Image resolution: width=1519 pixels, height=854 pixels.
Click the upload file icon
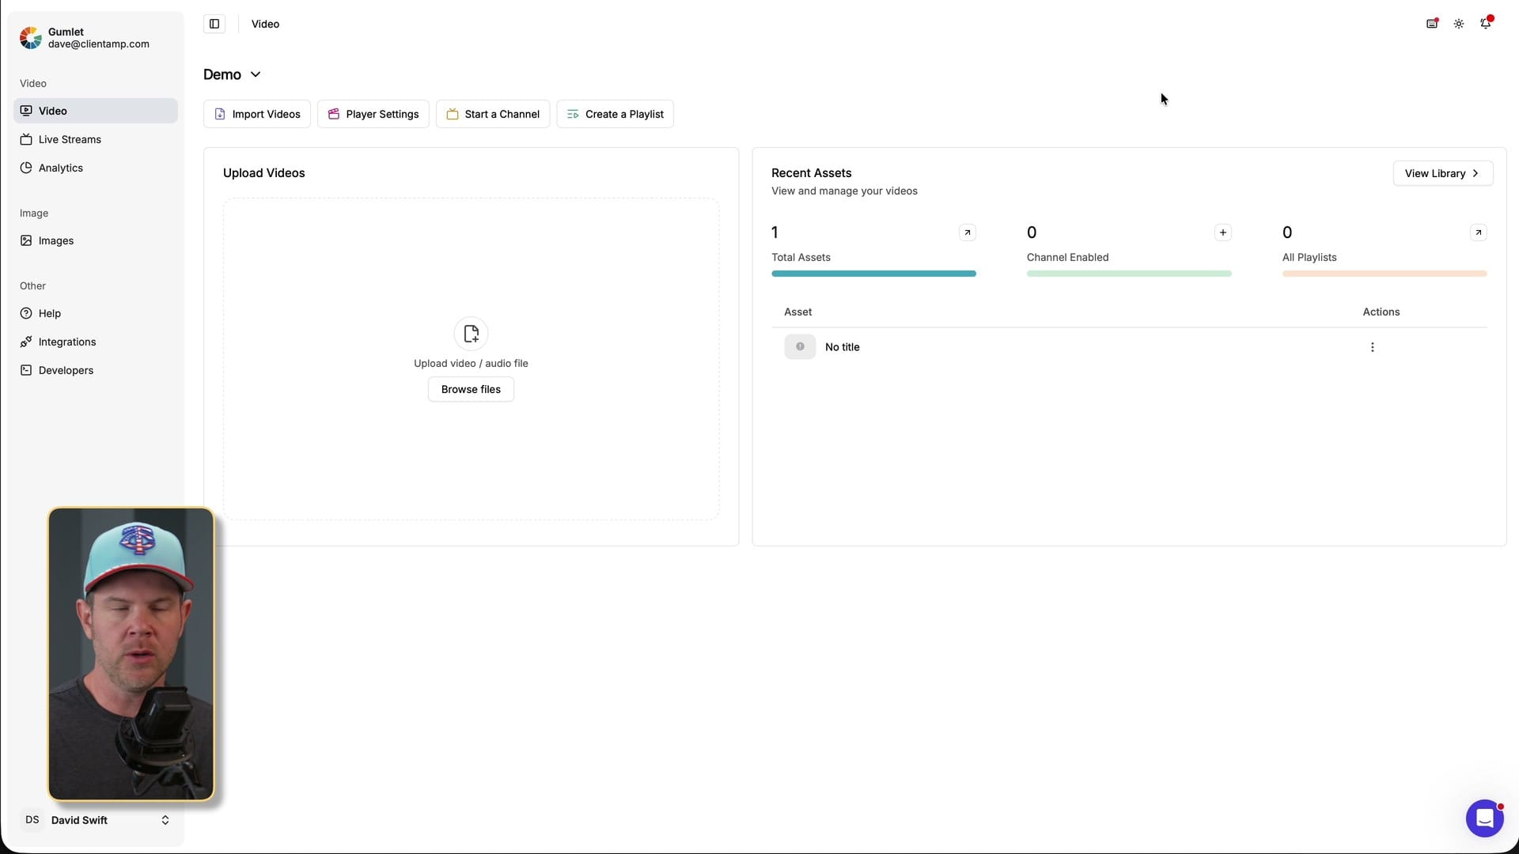(471, 334)
